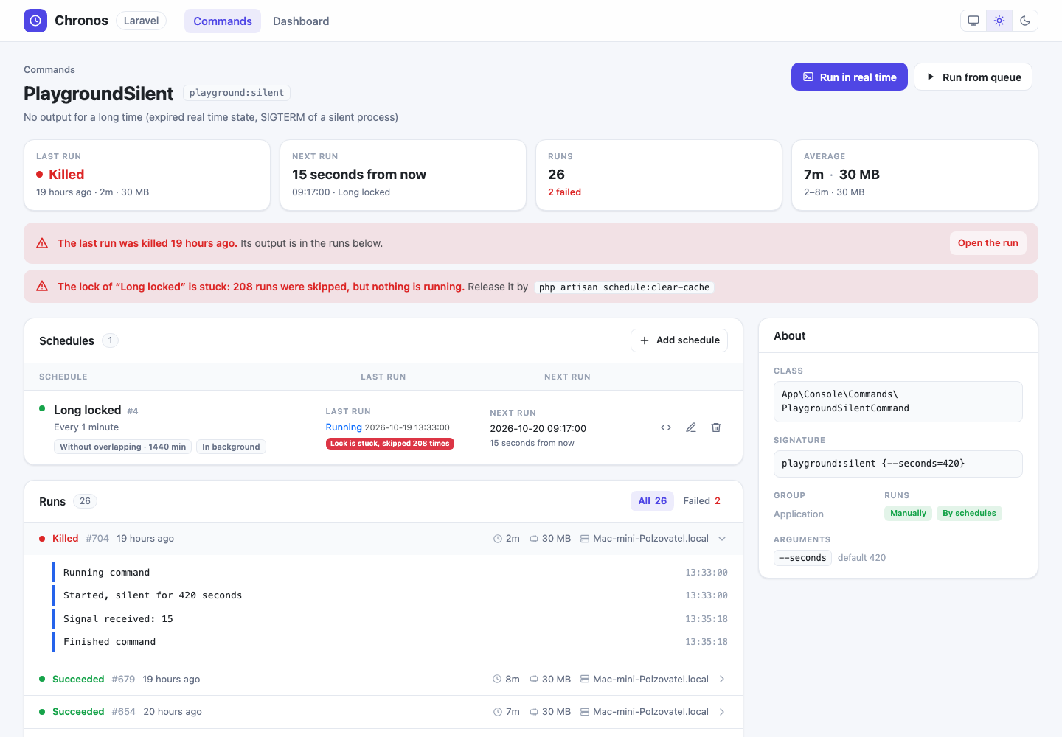
Task: Delete Long locked schedule trash icon
Action: [716, 427]
